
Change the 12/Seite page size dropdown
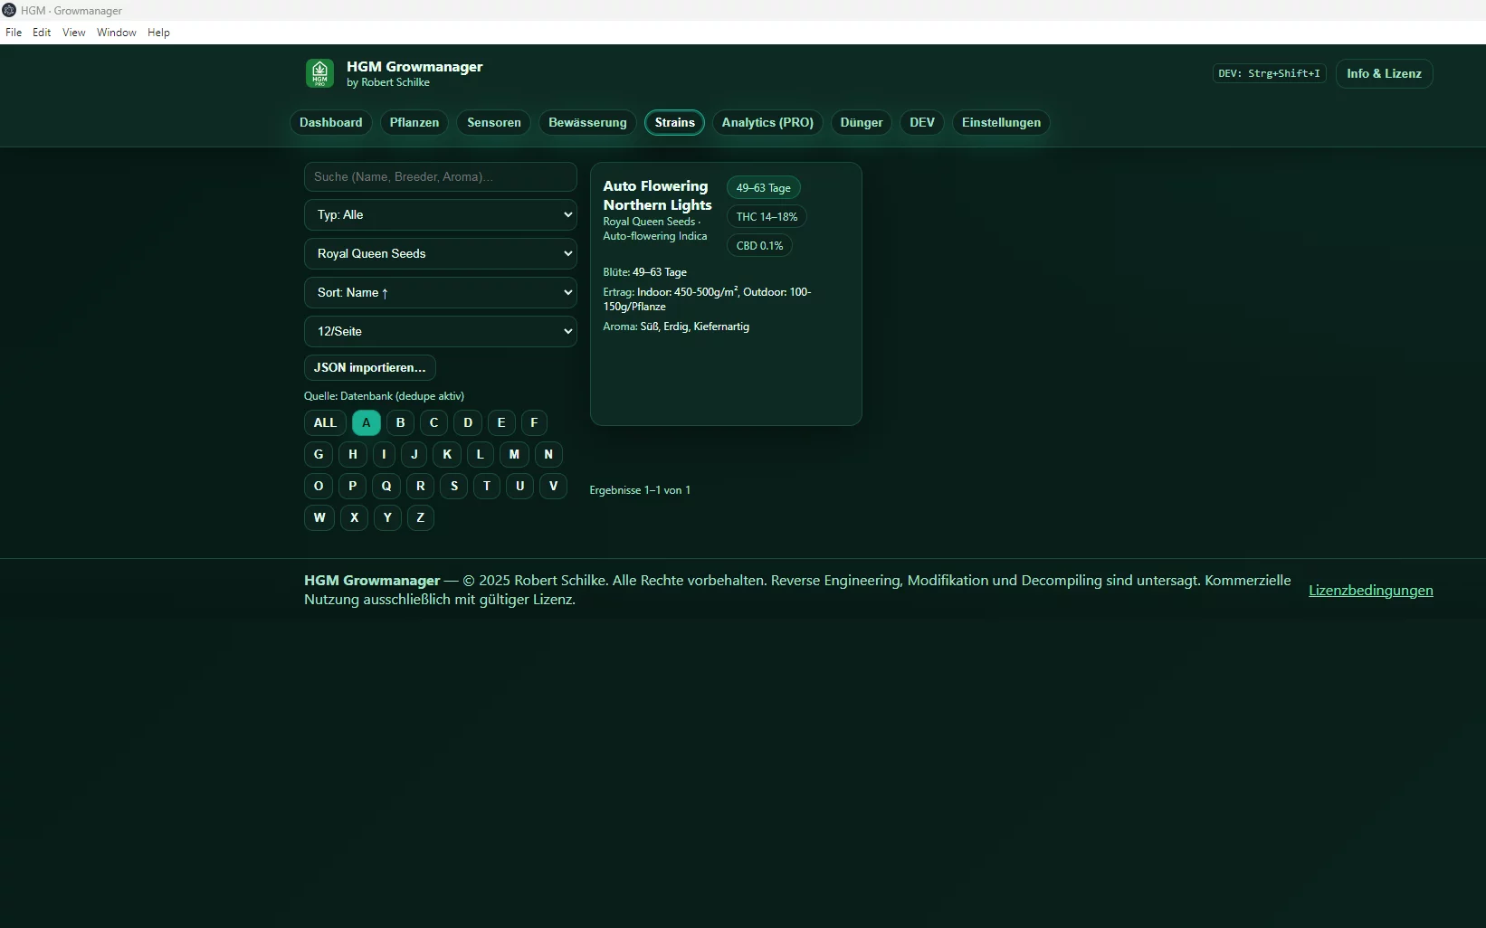(440, 332)
